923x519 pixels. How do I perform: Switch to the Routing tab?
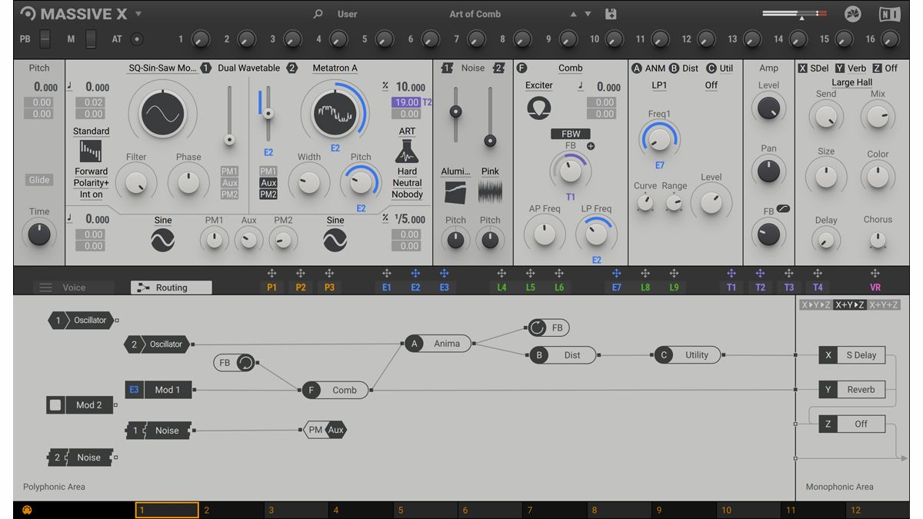coord(171,288)
